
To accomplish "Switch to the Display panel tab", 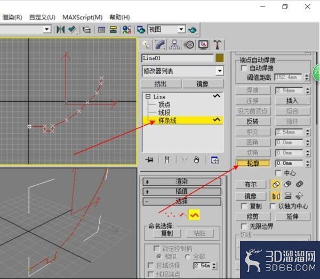I will 203,45.
